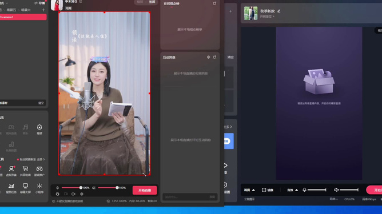Image resolution: width=382 pixels, height=214 pixels.
Task: Open the 音乐 music tool
Action: click(25, 130)
